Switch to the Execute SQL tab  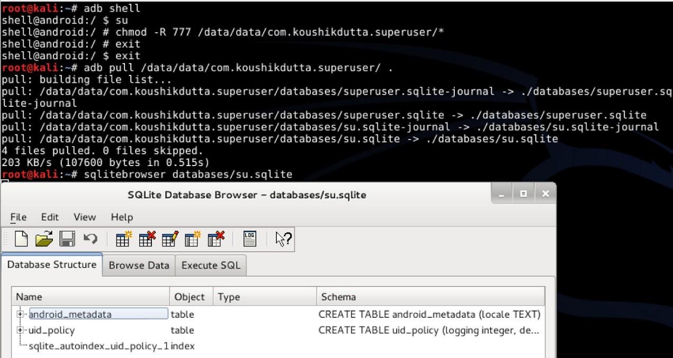[211, 265]
